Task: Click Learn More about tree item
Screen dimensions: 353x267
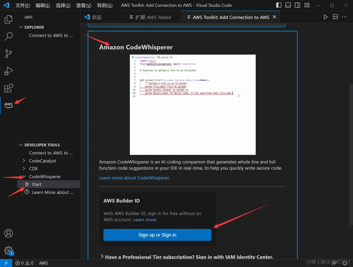Action: pyautogui.click(x=53, y=192)
